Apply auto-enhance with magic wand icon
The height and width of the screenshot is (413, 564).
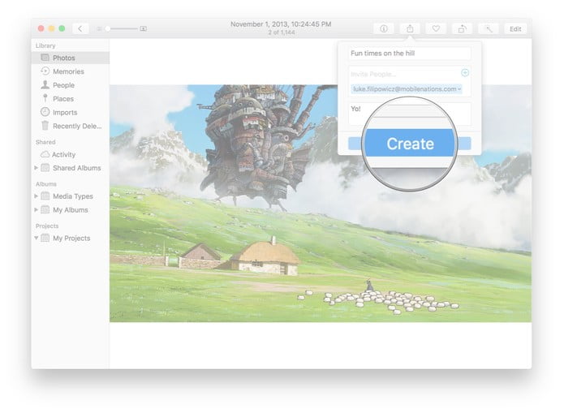click(489, 28)
